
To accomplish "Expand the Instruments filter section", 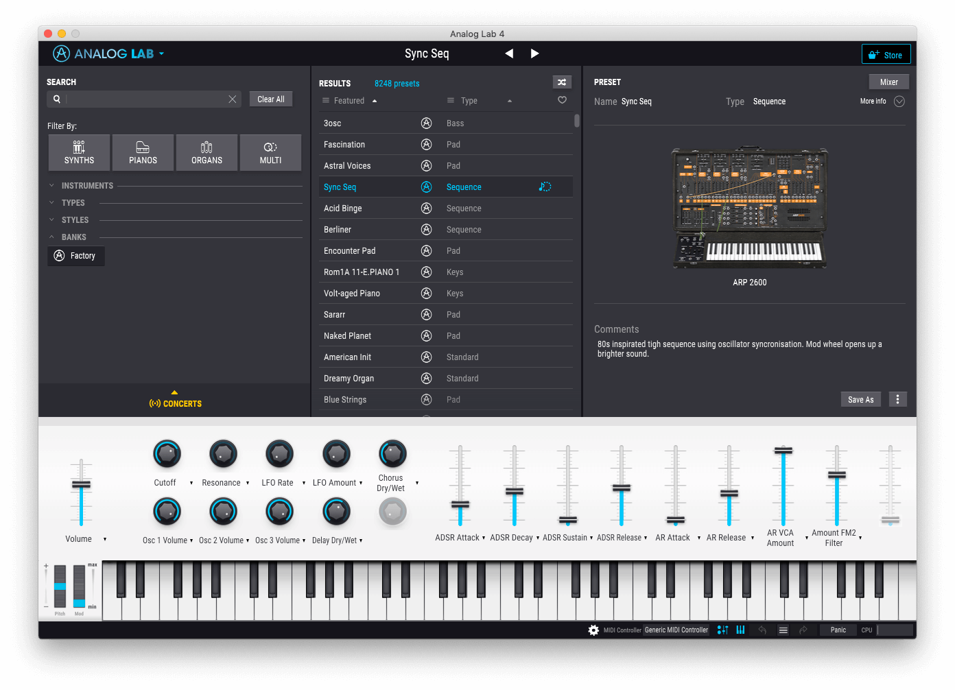I will pyautogui.click(x=86, y=186).
